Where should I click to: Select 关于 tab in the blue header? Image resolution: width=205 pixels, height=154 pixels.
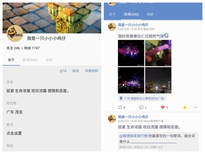112,14
